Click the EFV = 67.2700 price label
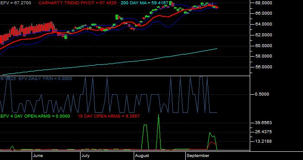 coord(16,3)
